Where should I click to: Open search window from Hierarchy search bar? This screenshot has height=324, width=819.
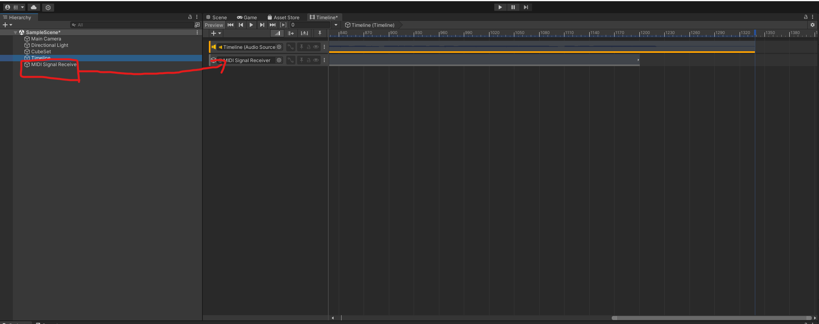pyautogui.click(x=197, y=25)
